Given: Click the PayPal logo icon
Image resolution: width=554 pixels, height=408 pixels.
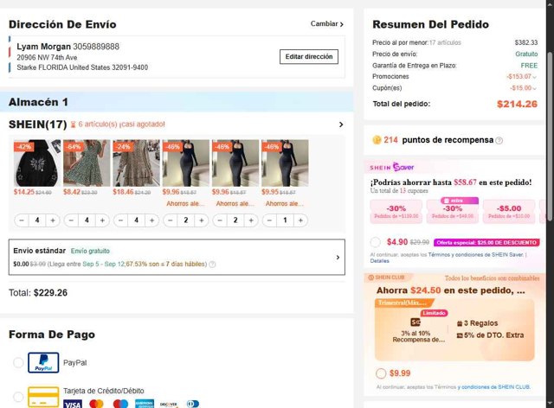Looking at the screenshot, I should coord(43,362).
